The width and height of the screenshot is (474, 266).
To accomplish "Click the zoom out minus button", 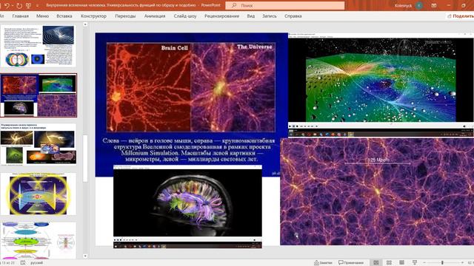I will 424,263.
